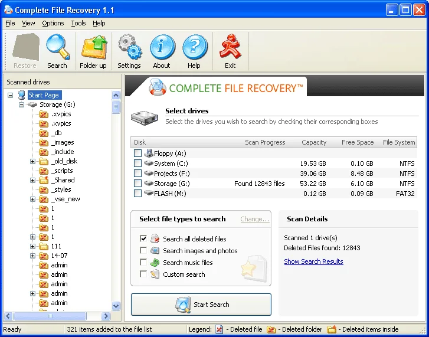
Task: Click the Search magnifier toolbar icon
Action: [x=58, y=47]
